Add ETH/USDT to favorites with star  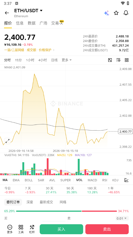pos(116,13)
